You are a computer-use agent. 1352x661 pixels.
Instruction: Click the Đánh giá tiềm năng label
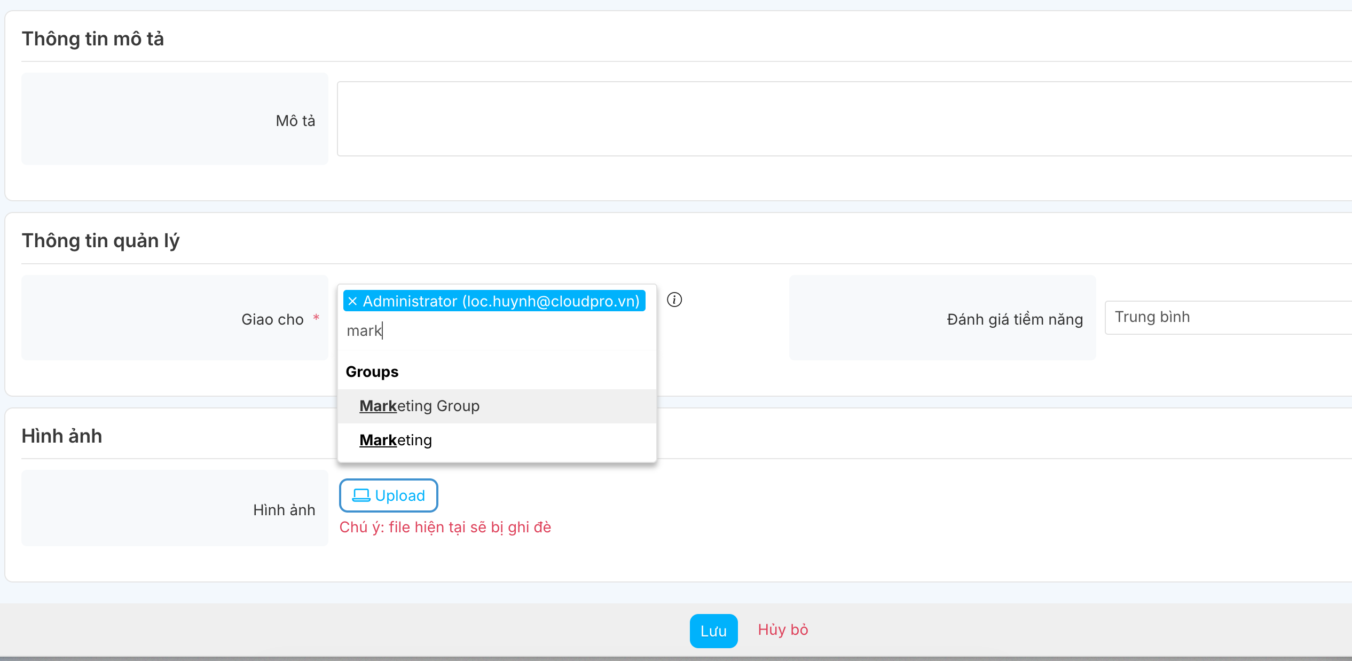tap(1015, 319)
